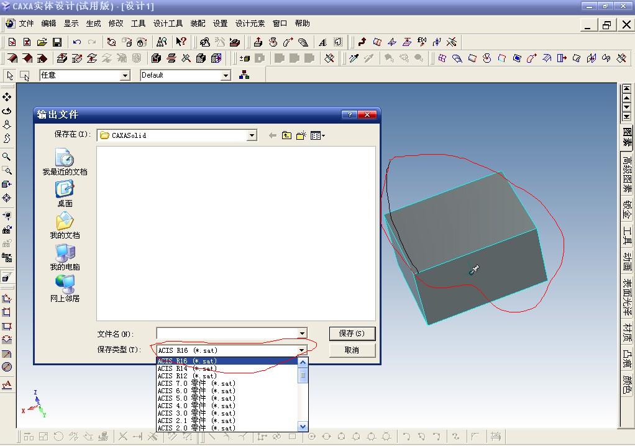Viewport: 635px width, 446px height.
Task: Open the View Menu icon in dialog
Action: [317, 135]
